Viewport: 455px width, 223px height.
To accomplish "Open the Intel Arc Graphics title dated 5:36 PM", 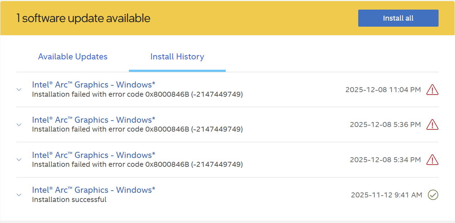I will [94, 120].
